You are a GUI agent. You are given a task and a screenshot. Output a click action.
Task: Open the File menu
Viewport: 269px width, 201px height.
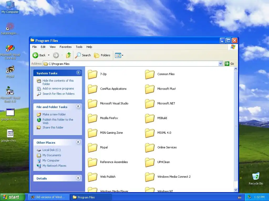34,47
